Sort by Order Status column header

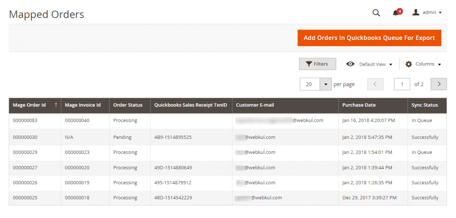point(130,105)
